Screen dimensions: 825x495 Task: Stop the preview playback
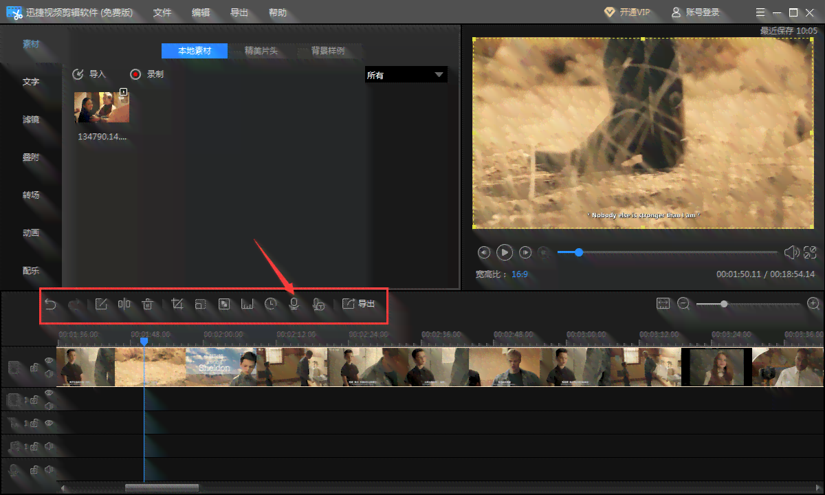pos(543,252)
